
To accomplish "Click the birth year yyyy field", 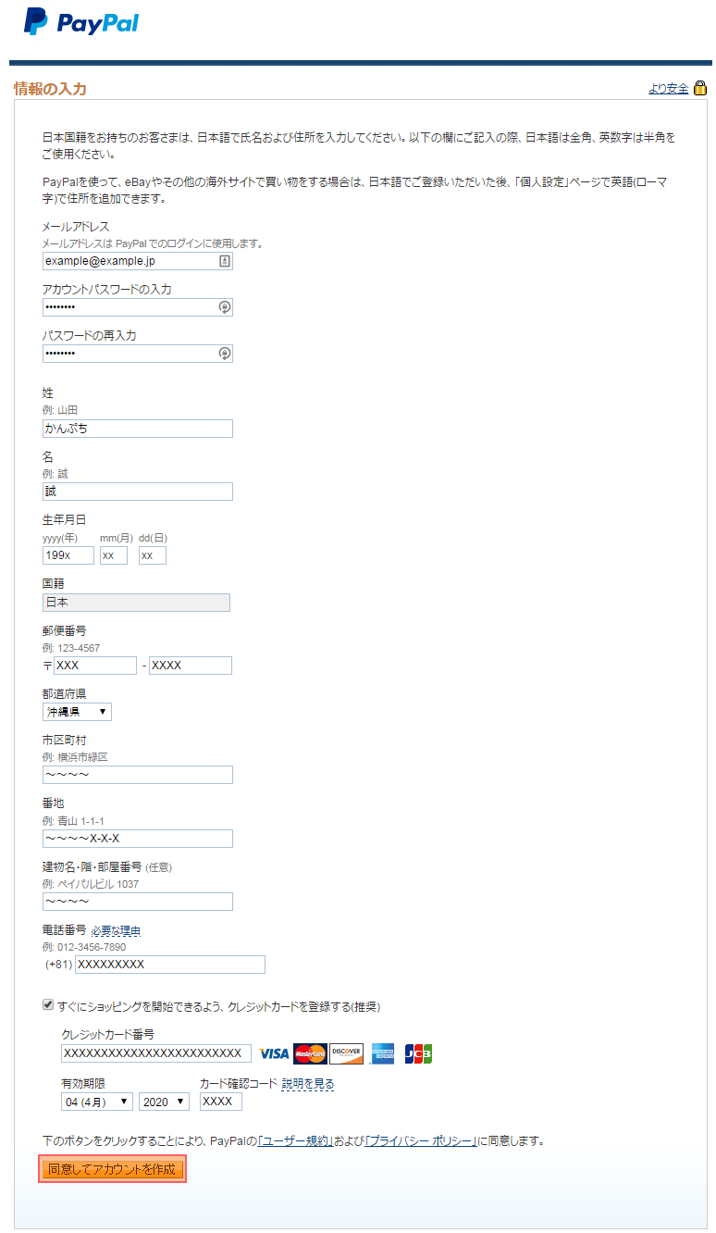I will 68,555.
